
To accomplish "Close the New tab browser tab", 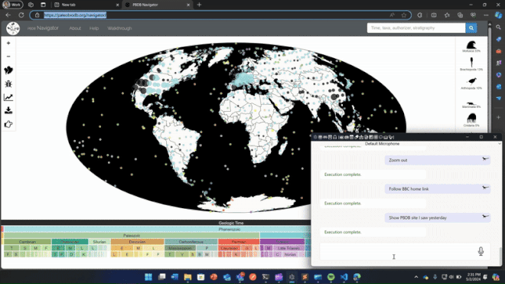I will pos(117,5).
